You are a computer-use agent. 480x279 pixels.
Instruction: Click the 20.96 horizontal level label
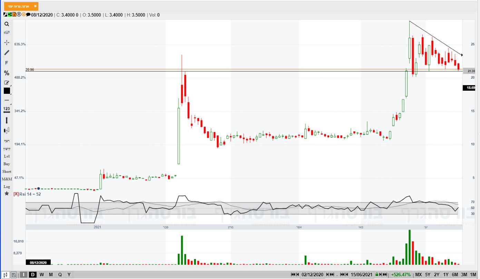click(30, 70)
